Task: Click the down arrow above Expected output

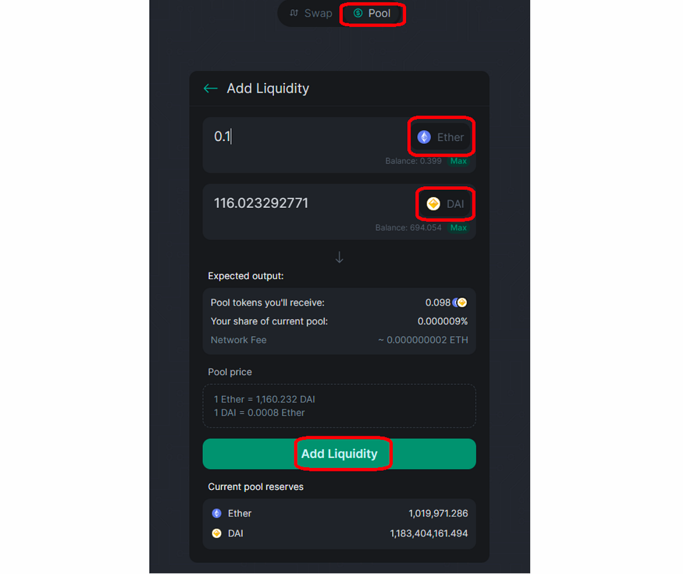Action: point(339,257)
